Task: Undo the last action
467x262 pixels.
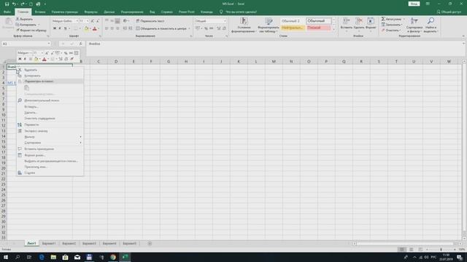Action: 14,4
